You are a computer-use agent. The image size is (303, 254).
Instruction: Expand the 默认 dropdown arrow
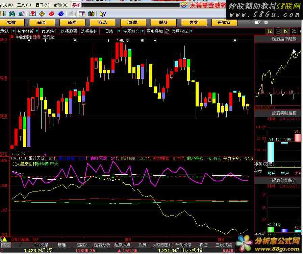click(x=13, y=31)
